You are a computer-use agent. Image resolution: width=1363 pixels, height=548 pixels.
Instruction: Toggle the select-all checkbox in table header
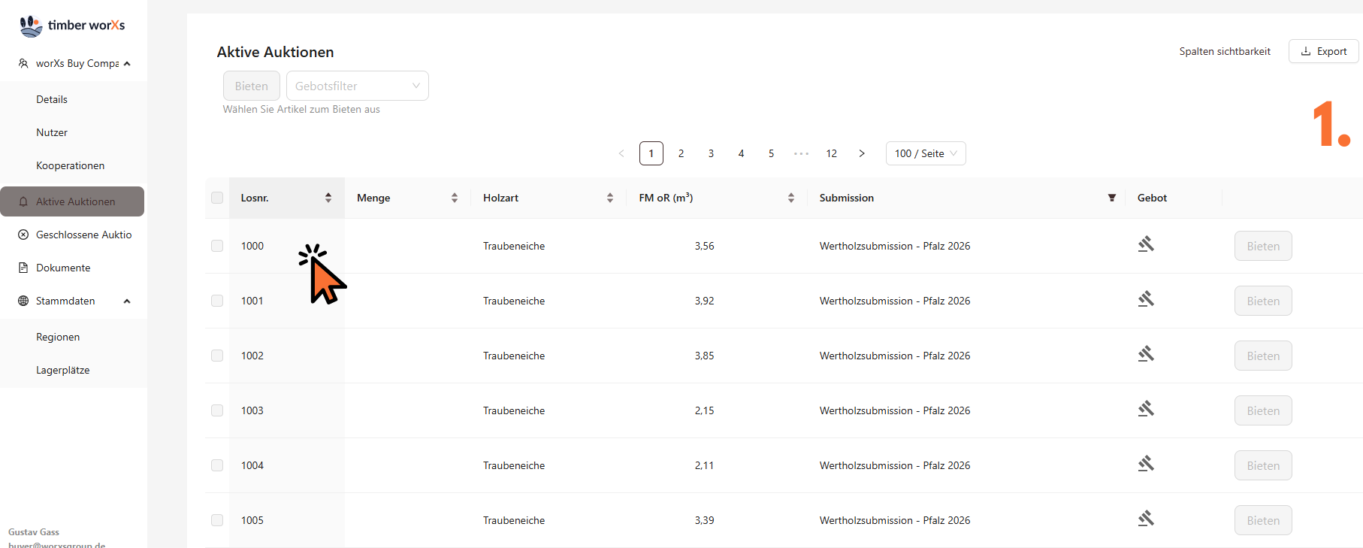217,198
